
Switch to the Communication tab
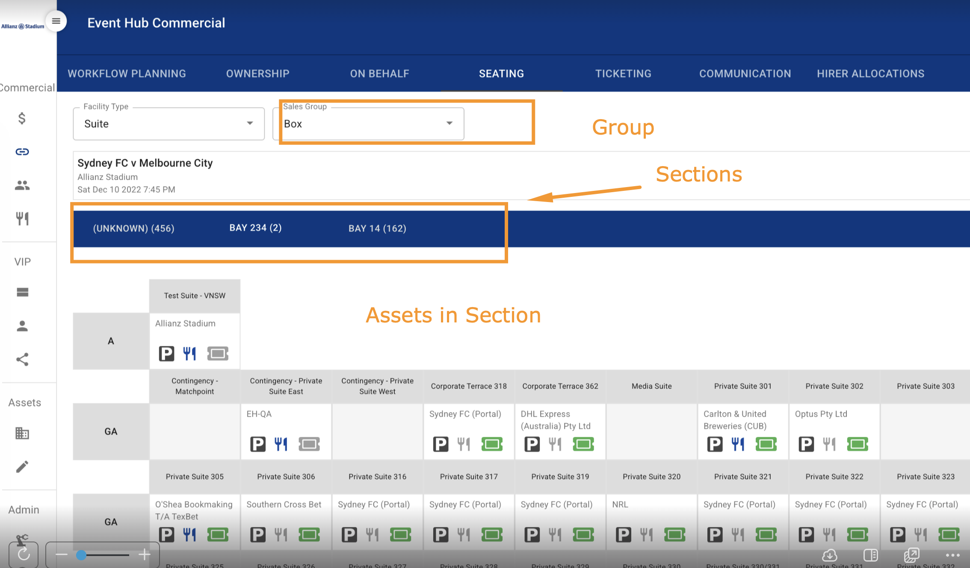coord(745,73)
